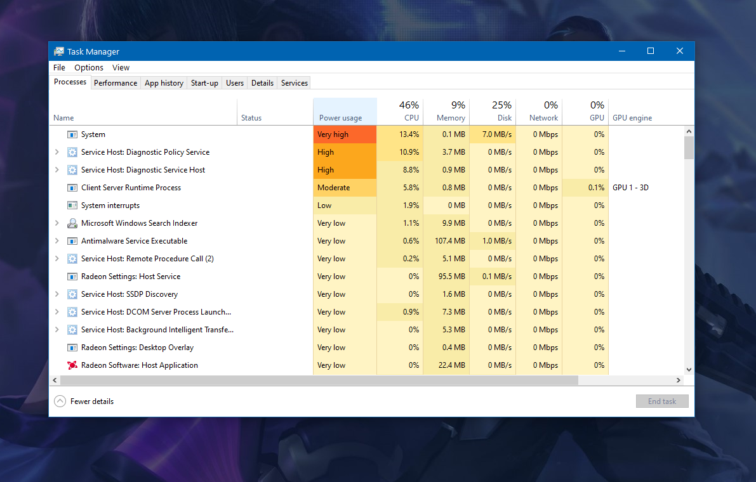Open the File menu
The width and height of the screenshot is (756, 482).
click(x=59, y=67)
